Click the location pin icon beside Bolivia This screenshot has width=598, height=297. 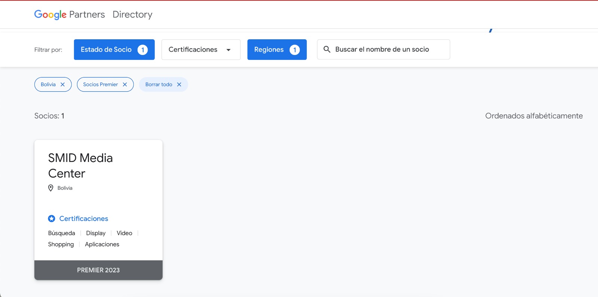(51, 188)
